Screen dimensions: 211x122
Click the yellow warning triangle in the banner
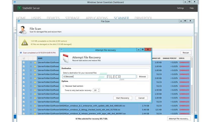(x=25, y=42)
